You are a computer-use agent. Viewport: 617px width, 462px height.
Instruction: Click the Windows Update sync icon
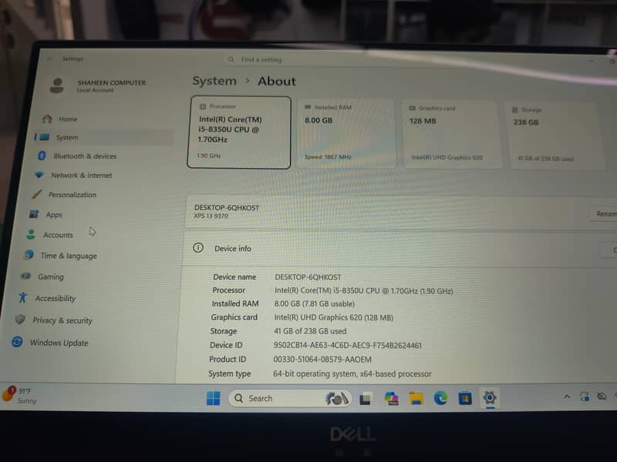[x=17, y=341]
